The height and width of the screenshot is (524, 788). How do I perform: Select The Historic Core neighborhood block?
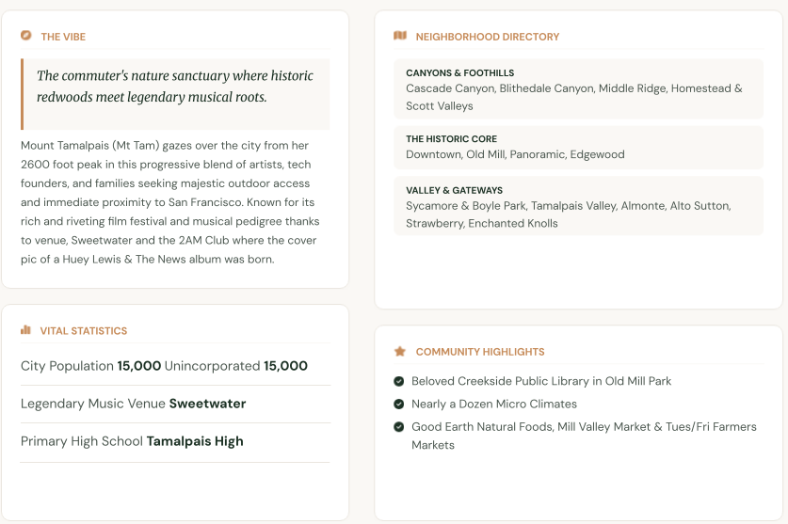pyautogui.click(x=578, y=147)
